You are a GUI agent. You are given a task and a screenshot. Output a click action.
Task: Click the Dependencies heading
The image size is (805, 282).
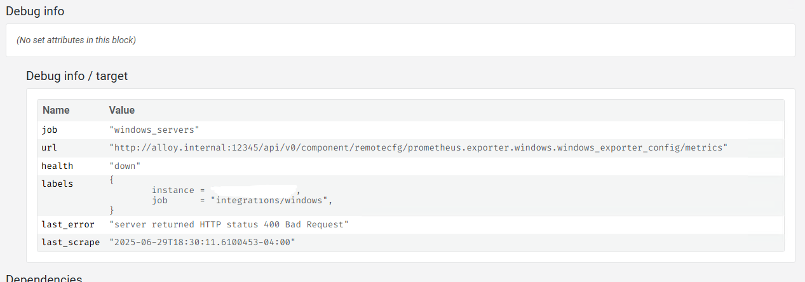tap(44, 278)
